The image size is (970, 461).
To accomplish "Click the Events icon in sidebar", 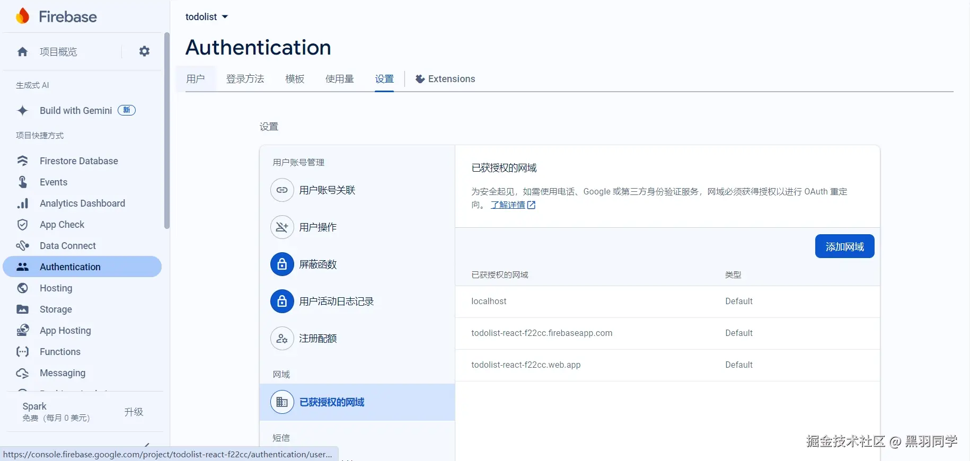I will coord(22,182).
